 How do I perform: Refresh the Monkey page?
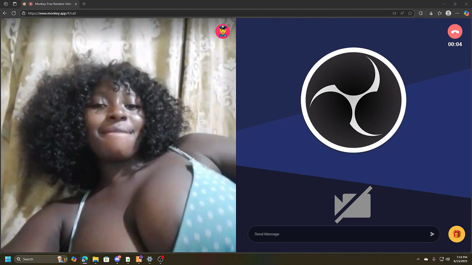pyautogui.click(x=14, y=13)
